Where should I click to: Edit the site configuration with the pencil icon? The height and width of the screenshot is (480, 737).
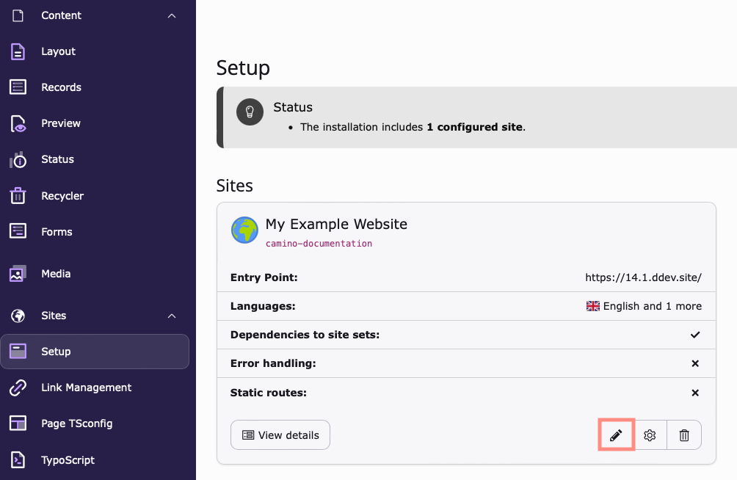(x=616, y=434)
